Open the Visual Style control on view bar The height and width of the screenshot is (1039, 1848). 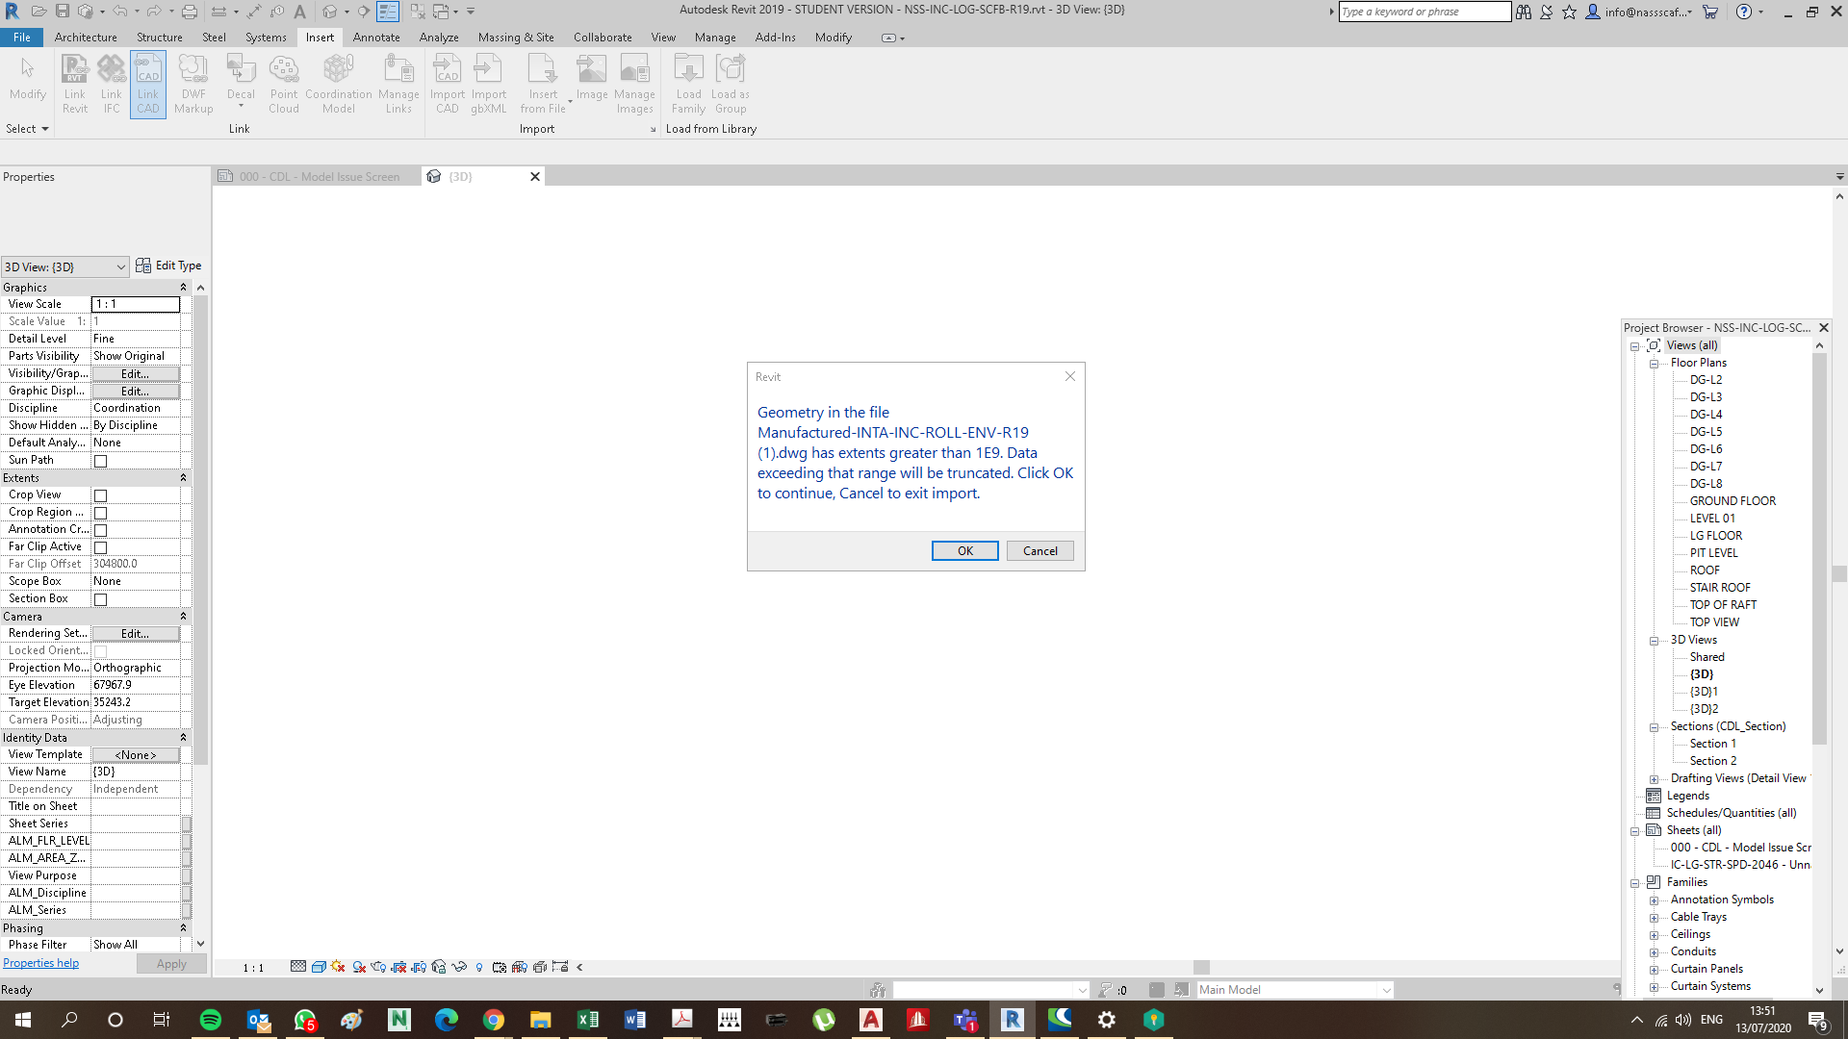pos(318,967)
